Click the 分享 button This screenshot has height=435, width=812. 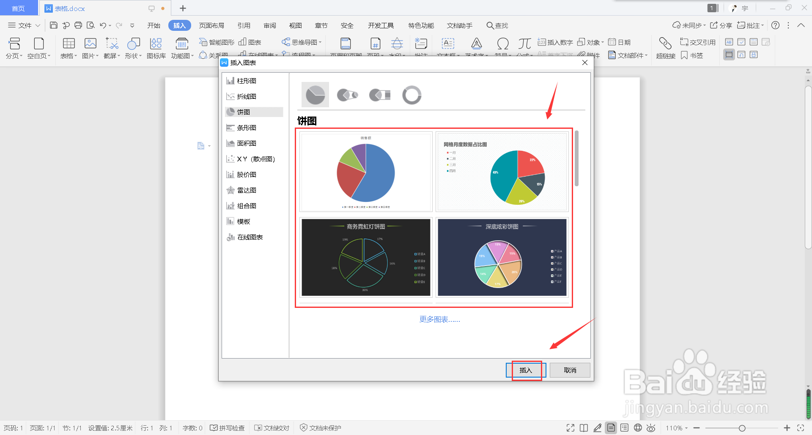(721, 25)
